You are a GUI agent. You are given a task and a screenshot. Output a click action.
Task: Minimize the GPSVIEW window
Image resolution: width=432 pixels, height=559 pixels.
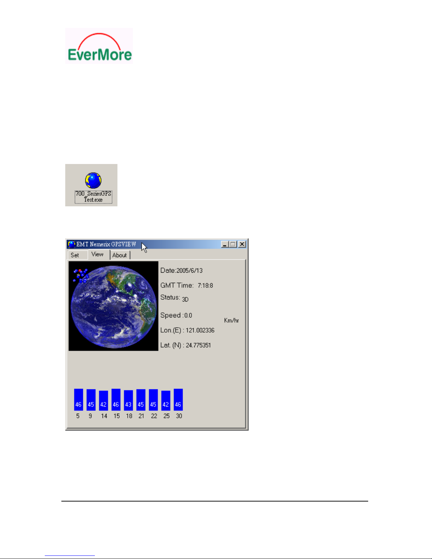tap(225, 244)
